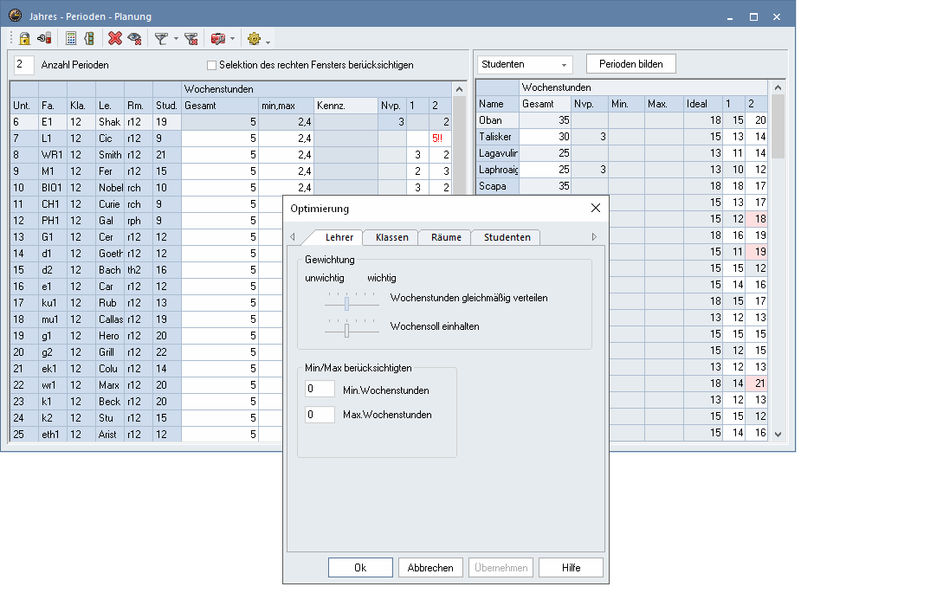Screen dimensions: 943x606
Task: Expand the red toolbox dropdown arrow
Action: point(233,39)
